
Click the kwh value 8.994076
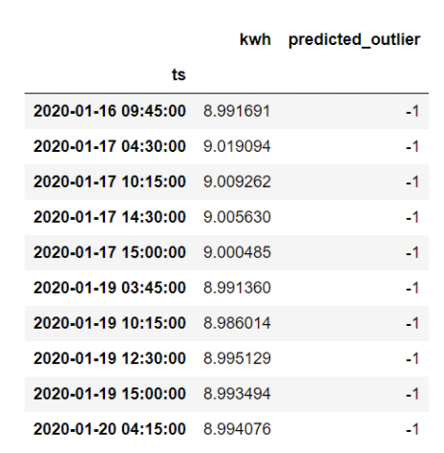pos(237,429)
